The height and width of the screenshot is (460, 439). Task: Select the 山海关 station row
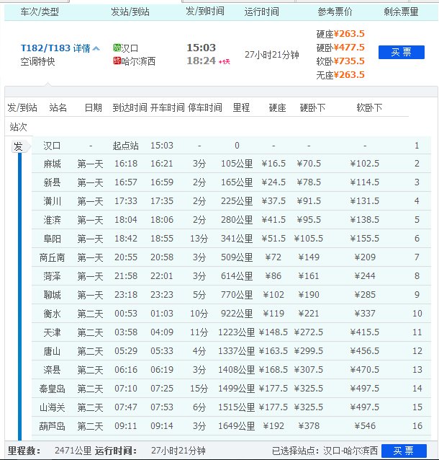[x=231, y=408]
